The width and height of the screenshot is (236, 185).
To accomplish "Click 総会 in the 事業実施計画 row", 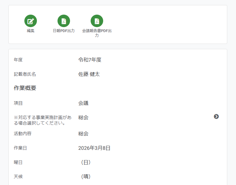I will point(83,117).
